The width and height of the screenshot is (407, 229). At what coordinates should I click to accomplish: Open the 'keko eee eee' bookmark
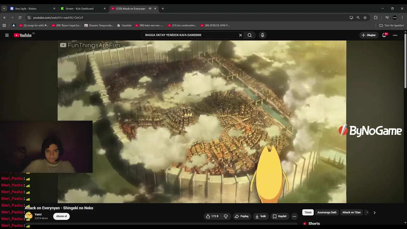(149, 25)
